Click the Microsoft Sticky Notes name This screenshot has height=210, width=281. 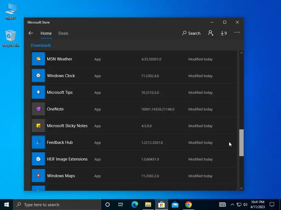point(67,126)
